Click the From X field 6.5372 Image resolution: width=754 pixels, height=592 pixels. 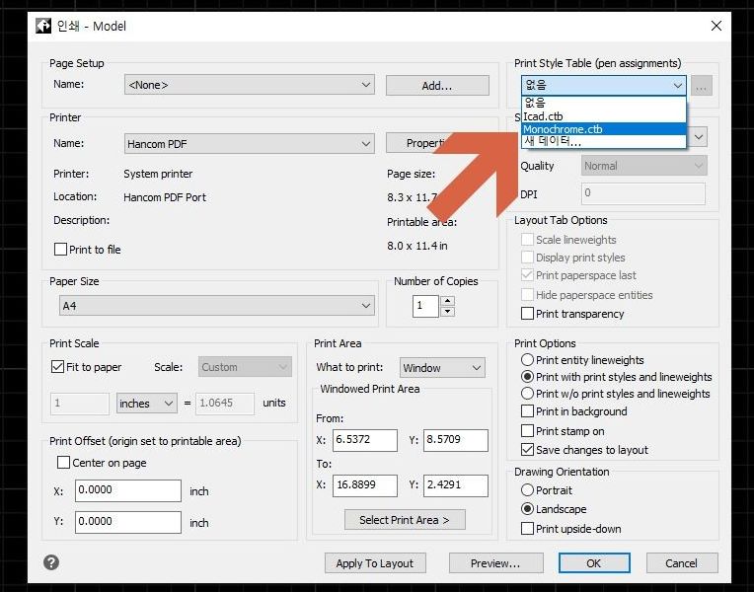point(365,440)
